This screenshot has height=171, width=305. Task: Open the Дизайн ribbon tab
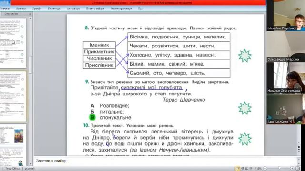point(37,9)
